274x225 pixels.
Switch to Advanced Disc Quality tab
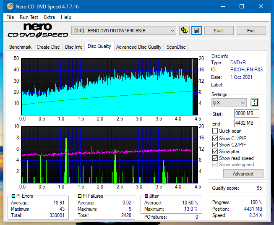[139, 47]
